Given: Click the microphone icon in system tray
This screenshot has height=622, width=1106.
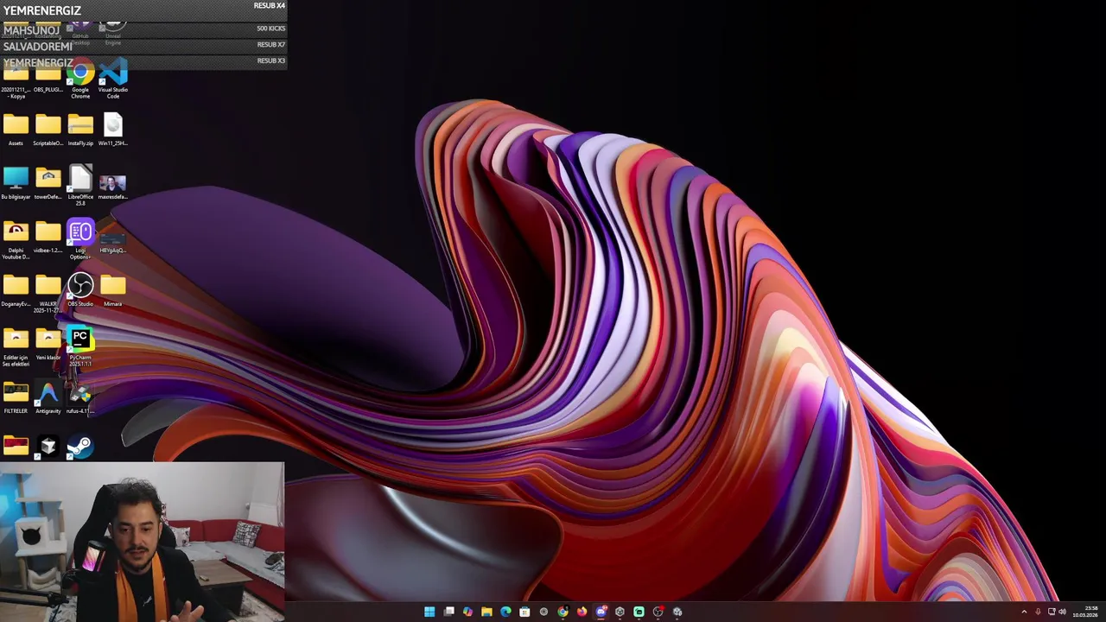Looking at the screenshot, I should point(1038,612).
